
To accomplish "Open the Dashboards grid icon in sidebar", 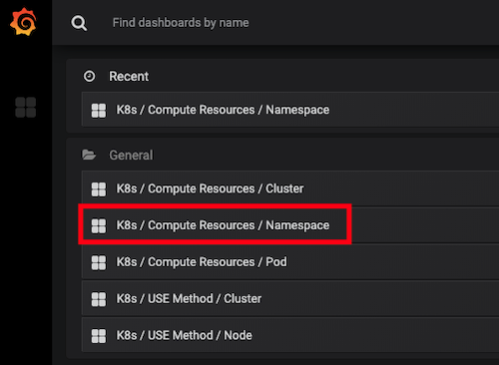I will (x=26, y=107).
